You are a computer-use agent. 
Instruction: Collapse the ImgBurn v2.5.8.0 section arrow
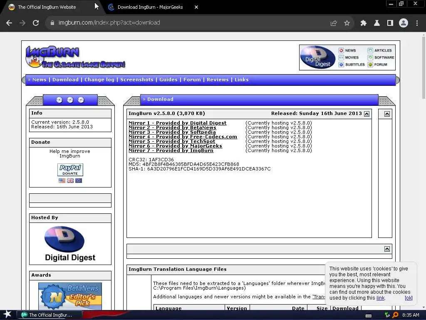click(367, 114)
